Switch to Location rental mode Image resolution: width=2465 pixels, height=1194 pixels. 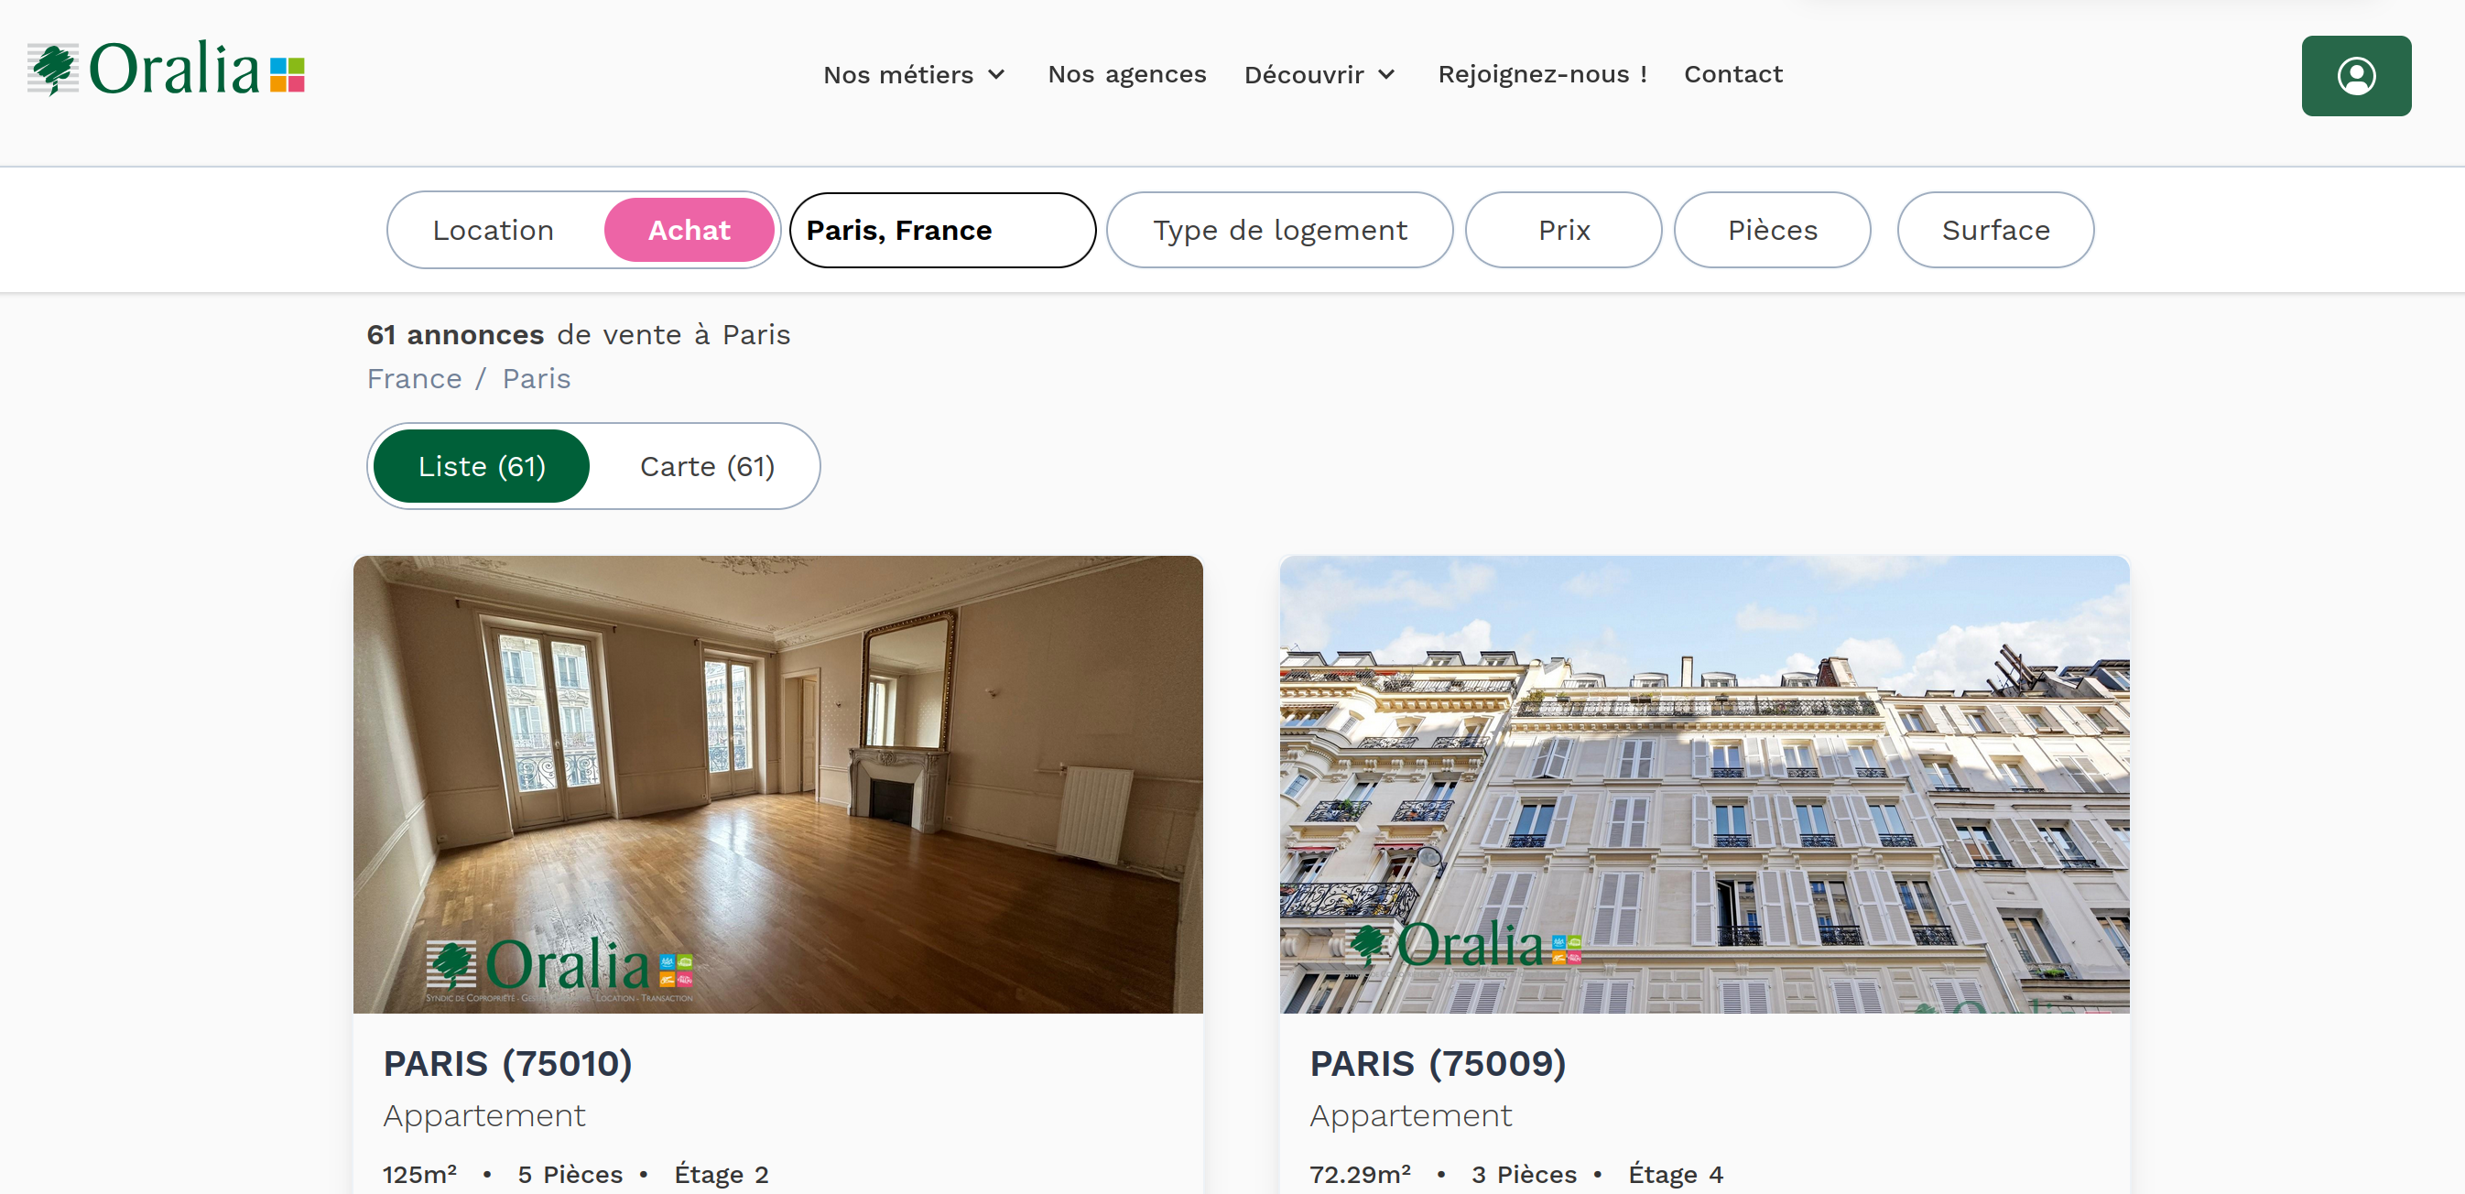[x=493, y=230]
